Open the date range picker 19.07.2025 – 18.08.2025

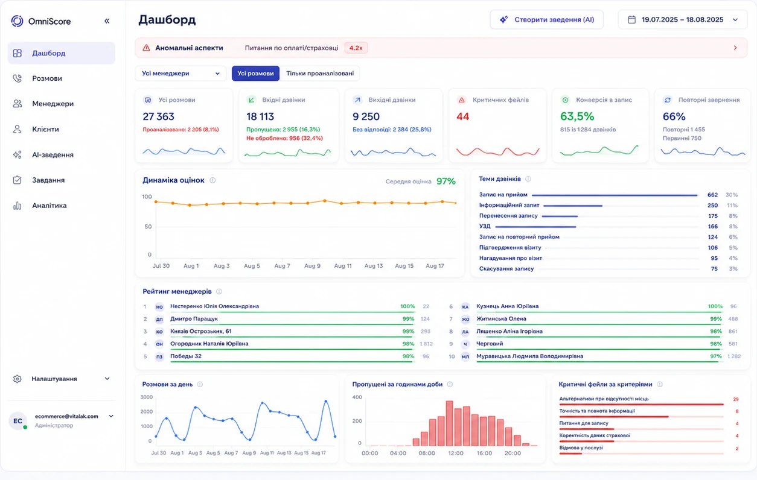pos(682,19)
